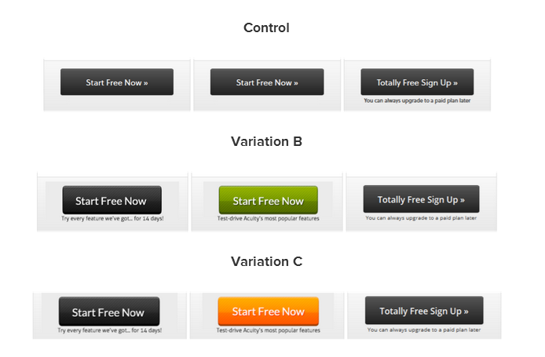
Task: Select the Control heading text
Action: (266, 27)
